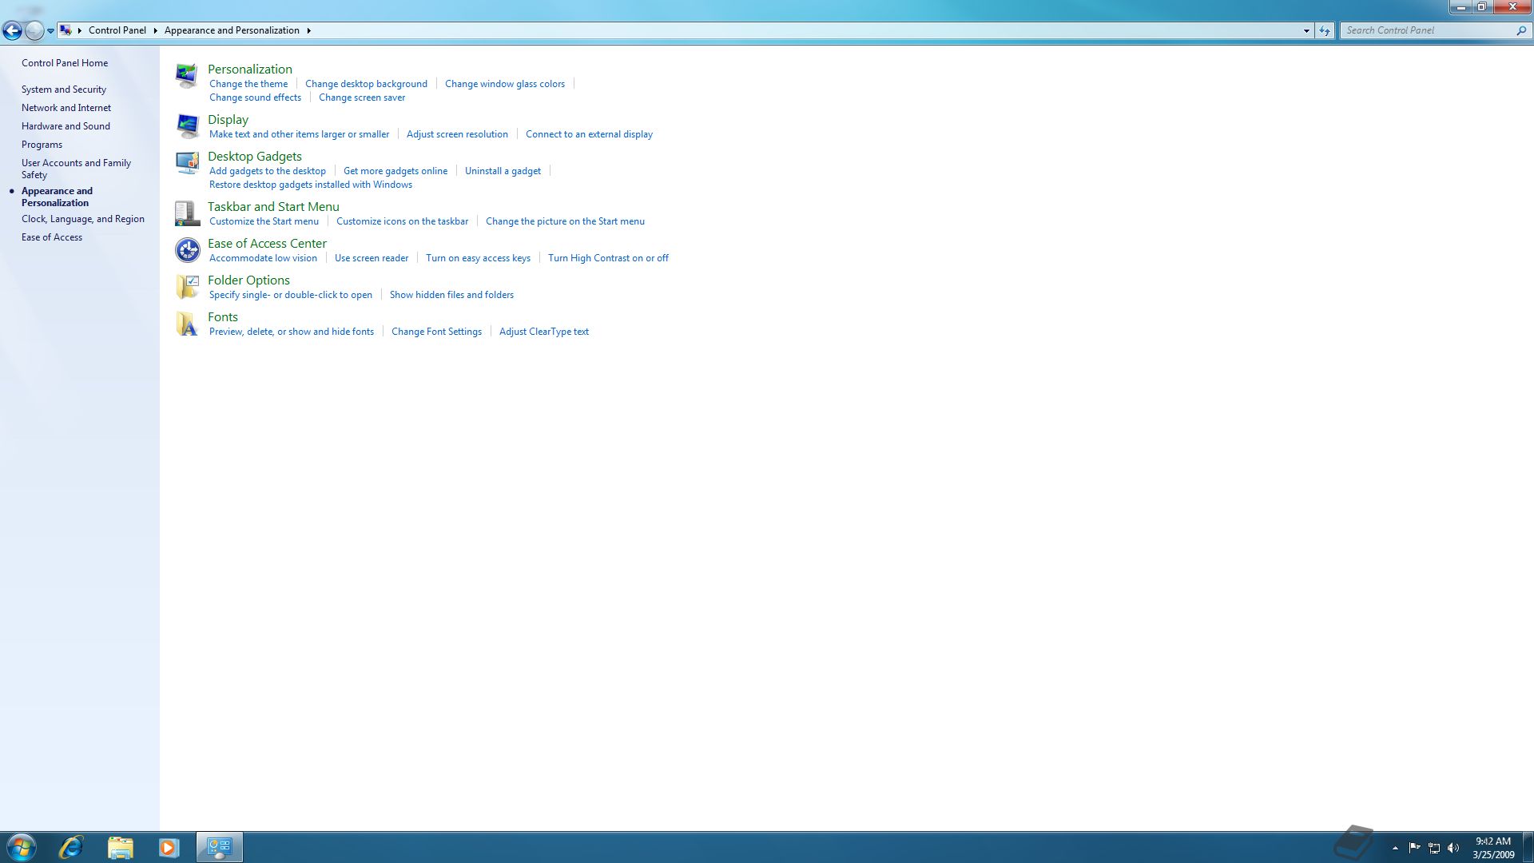1534x863 pixels.
Task: Click the search magnifier icon
Action: click(x=1521, y=30)
